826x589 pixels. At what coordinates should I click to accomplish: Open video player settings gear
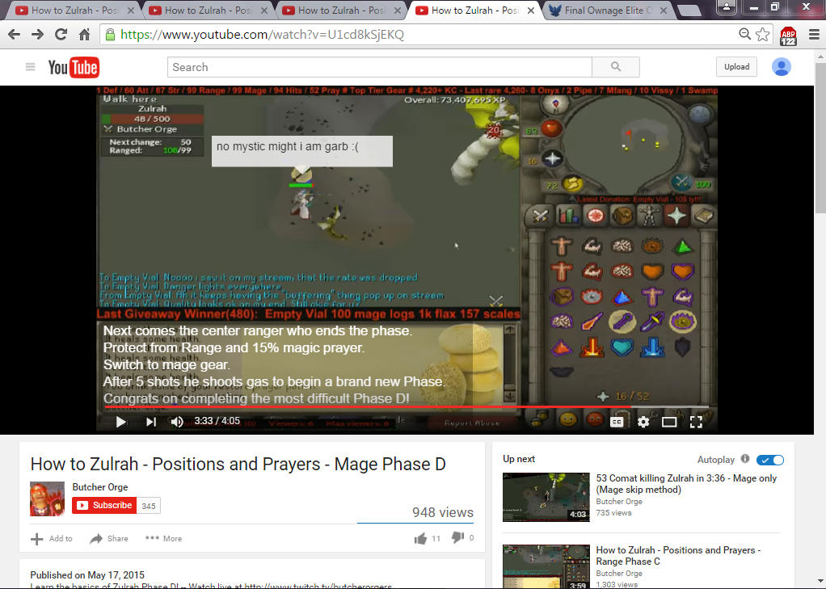click(643, 422)
